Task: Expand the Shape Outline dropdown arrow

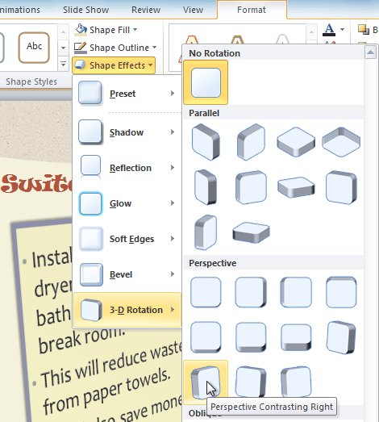Action: tap(154, 48)
